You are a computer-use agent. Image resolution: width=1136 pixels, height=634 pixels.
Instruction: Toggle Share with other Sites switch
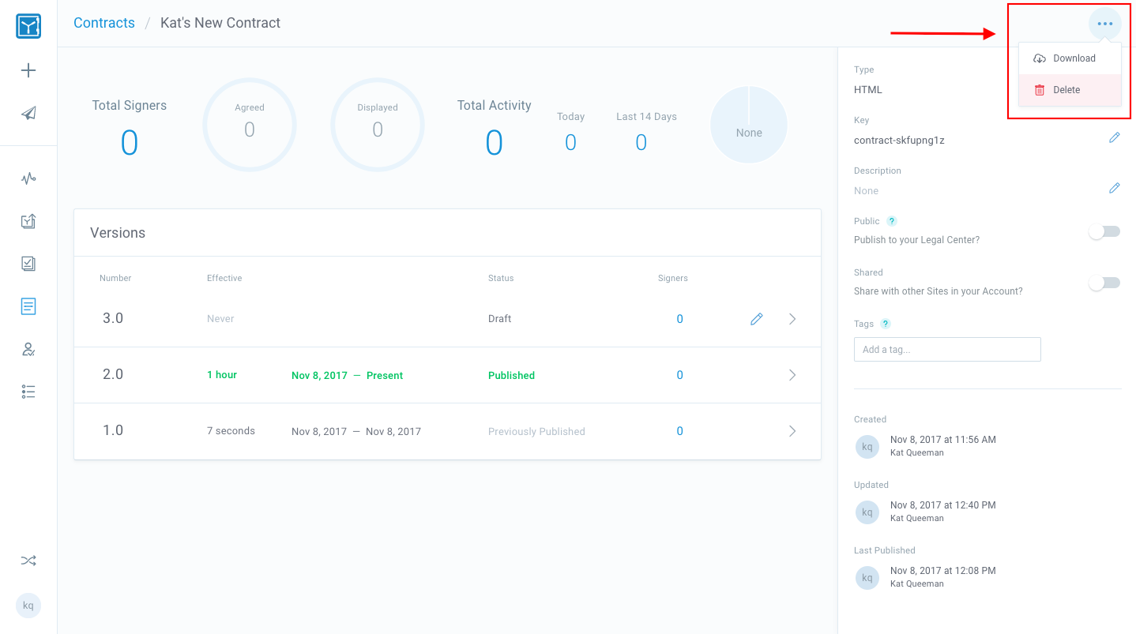1104,283
